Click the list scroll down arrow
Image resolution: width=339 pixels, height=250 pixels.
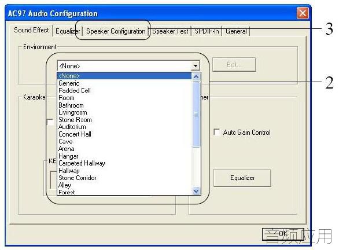tap(196, 191)
